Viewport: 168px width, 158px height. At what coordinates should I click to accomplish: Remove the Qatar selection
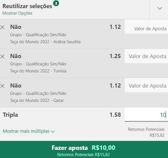click(2, 86)
